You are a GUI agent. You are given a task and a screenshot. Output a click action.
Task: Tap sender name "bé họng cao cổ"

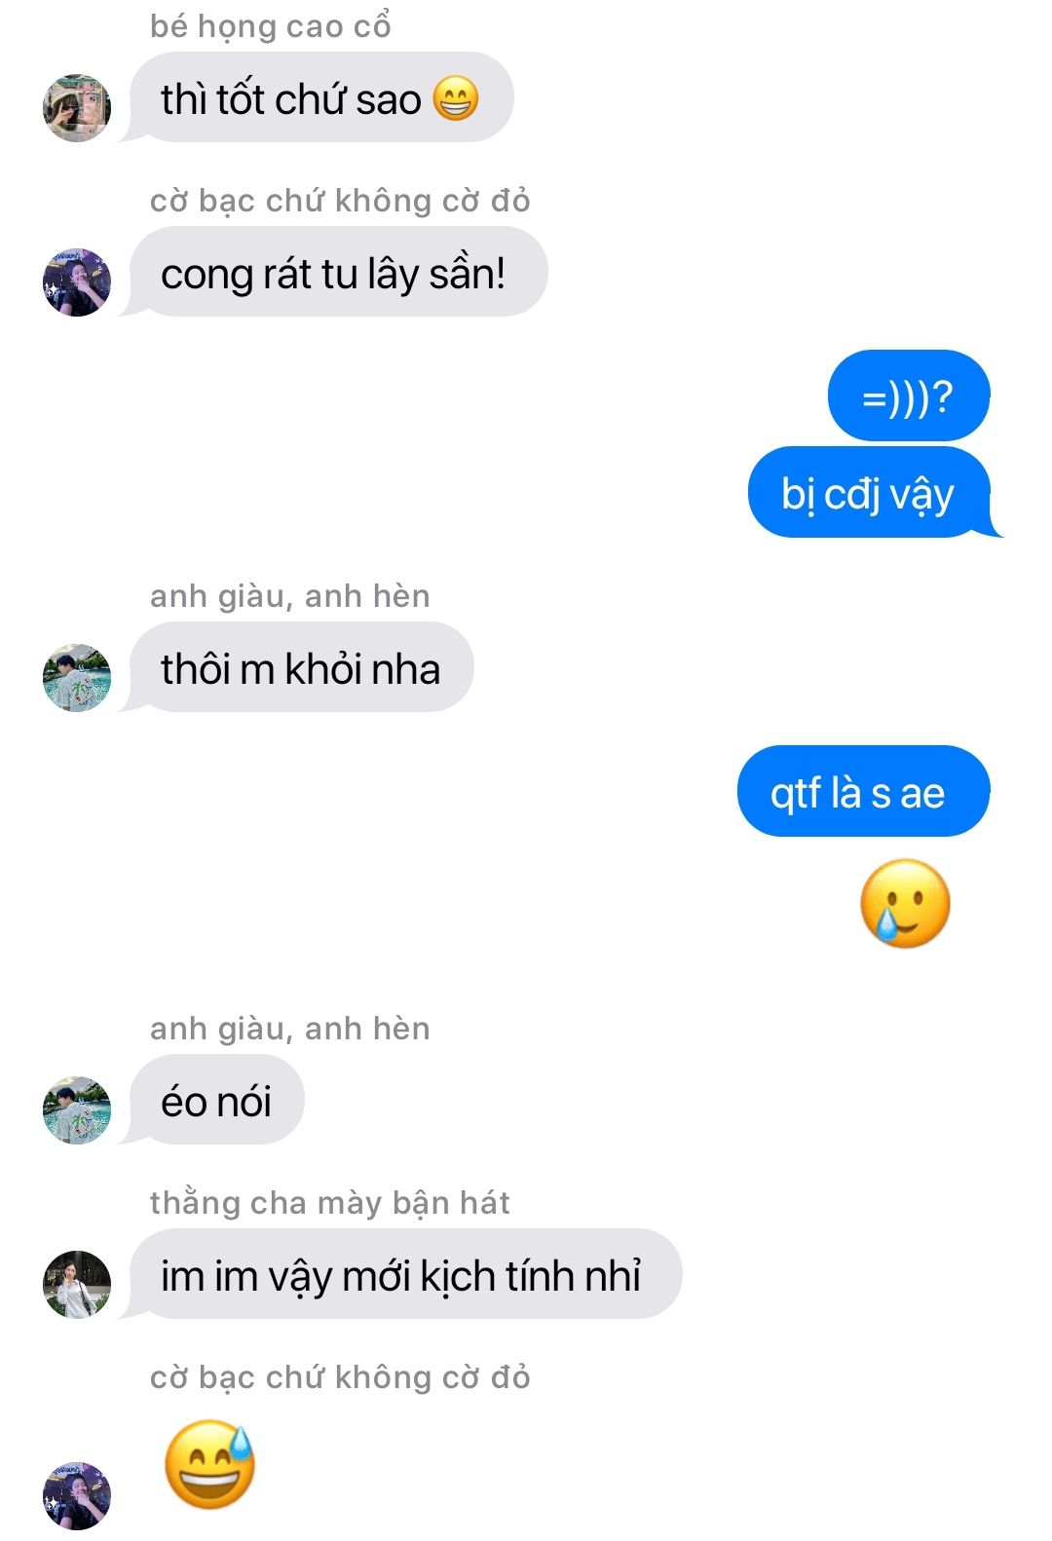click(x=271, y=26)
